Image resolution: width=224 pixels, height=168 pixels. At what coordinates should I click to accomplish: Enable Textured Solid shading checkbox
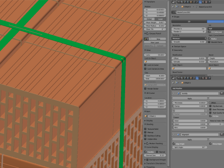[145, 129]
